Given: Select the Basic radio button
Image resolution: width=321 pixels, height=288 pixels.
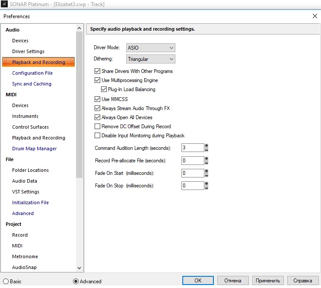Looking at the screenshot, I should (6, 281).
